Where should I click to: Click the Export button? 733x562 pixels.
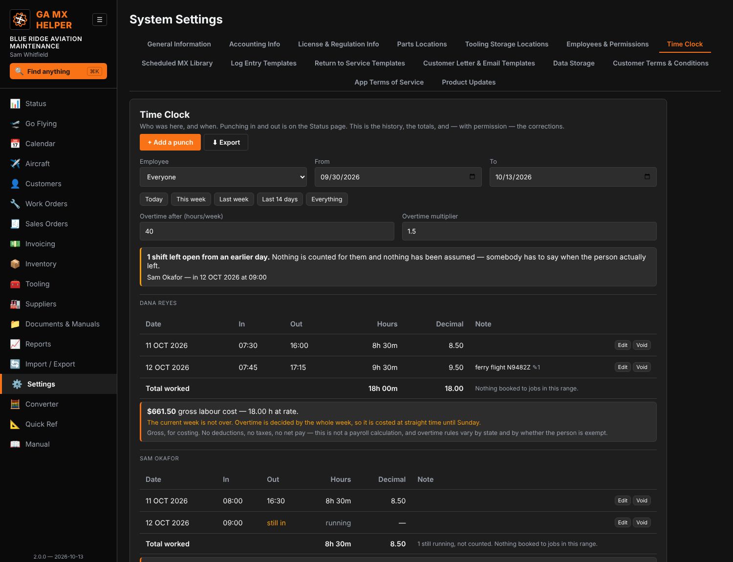tap(226, 142)
